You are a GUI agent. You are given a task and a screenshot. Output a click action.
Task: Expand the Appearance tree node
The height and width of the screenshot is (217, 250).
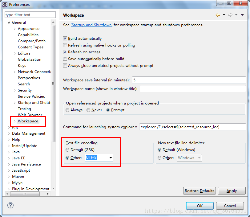click(x=14, y=29)
